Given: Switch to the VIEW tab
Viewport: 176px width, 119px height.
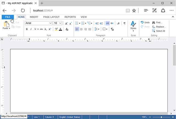Looking at the screenshot, I should (84, 17).
